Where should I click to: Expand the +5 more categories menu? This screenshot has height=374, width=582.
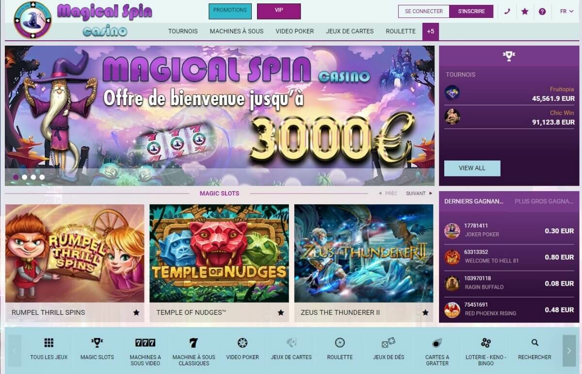431,31
